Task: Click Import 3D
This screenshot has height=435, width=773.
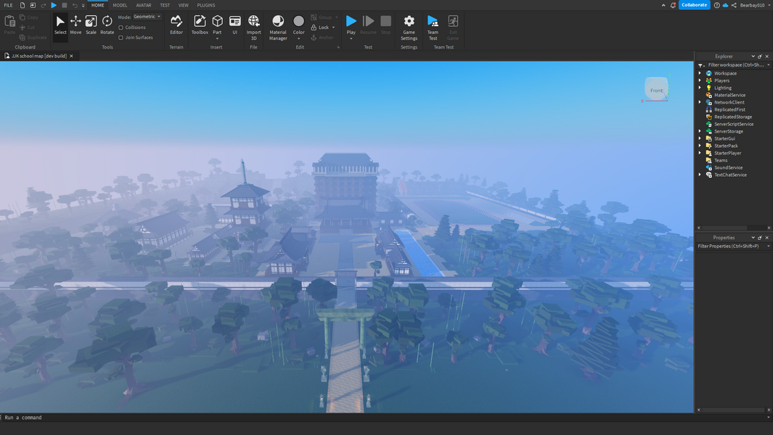Action: click(x=253, y=28)
